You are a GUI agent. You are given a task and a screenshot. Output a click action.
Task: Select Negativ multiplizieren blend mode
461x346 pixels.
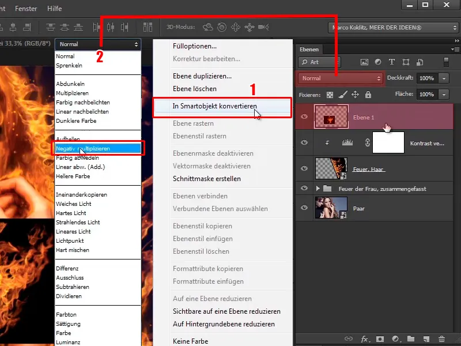[98, 149]
